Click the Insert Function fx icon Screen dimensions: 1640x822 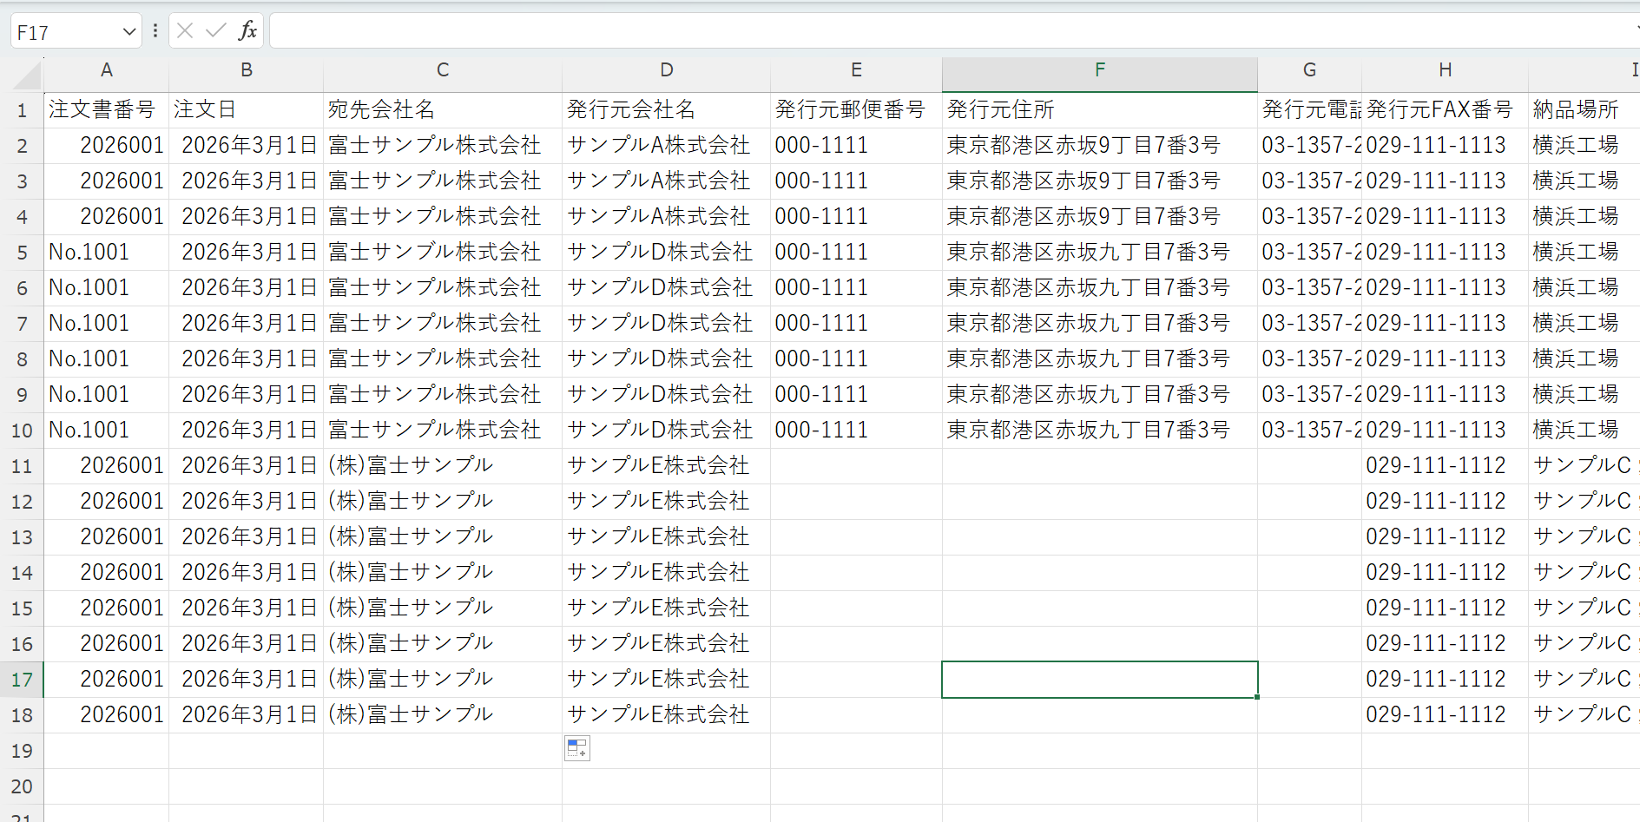(x=247, y=31)
